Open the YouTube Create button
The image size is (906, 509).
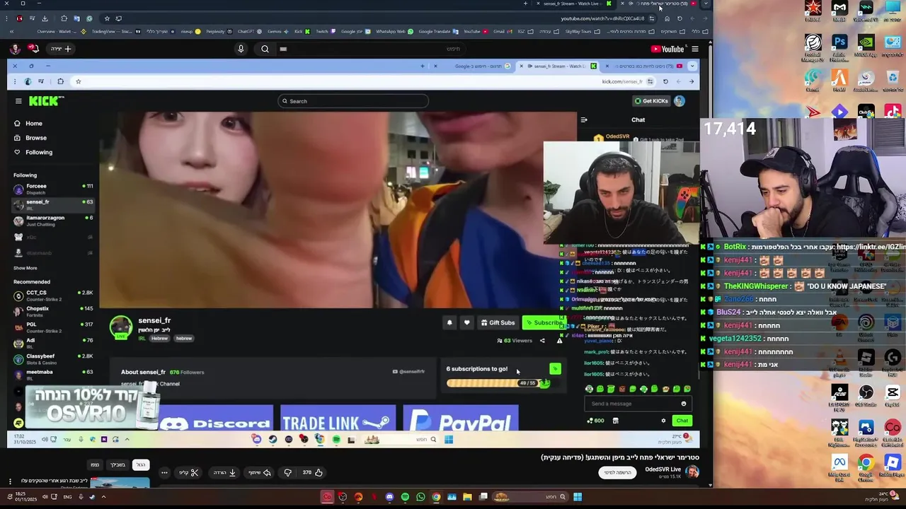pyautogui.click(x=62, y=49)
